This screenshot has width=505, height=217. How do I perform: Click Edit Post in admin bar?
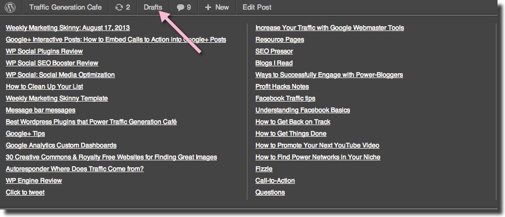coord(257,7)
